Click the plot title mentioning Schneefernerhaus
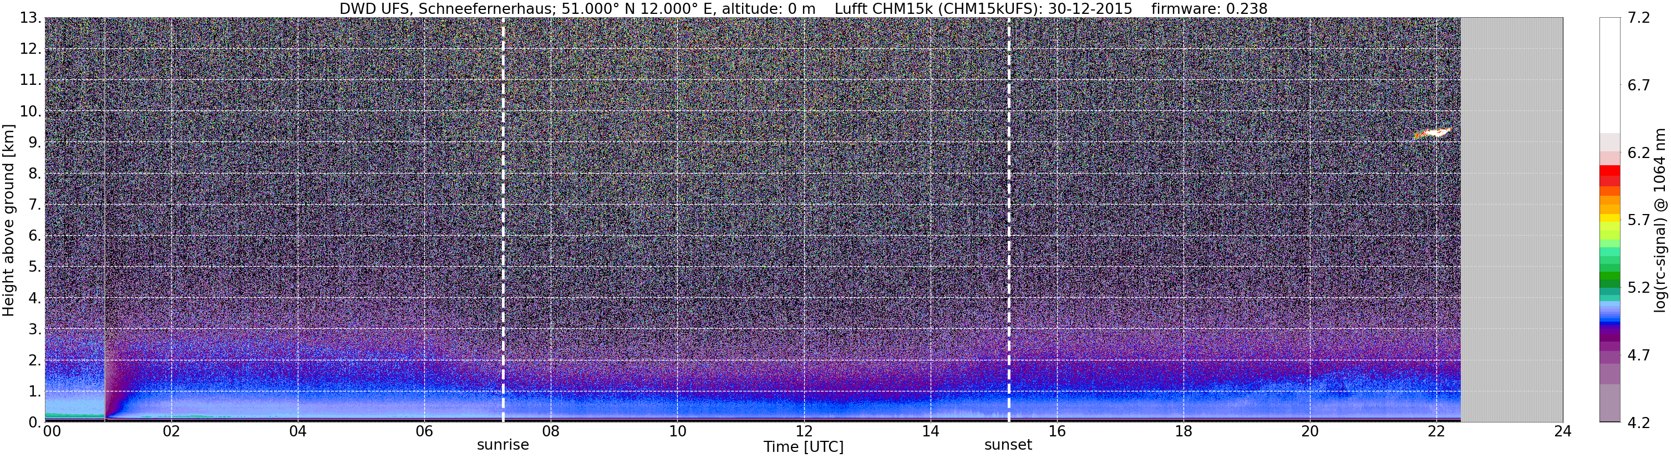The image size is (1671, 458). tap(803, 8)
